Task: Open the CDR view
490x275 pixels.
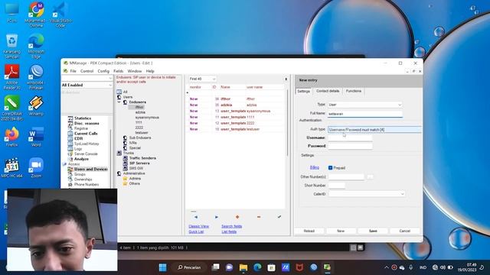Action: point(78,138)
